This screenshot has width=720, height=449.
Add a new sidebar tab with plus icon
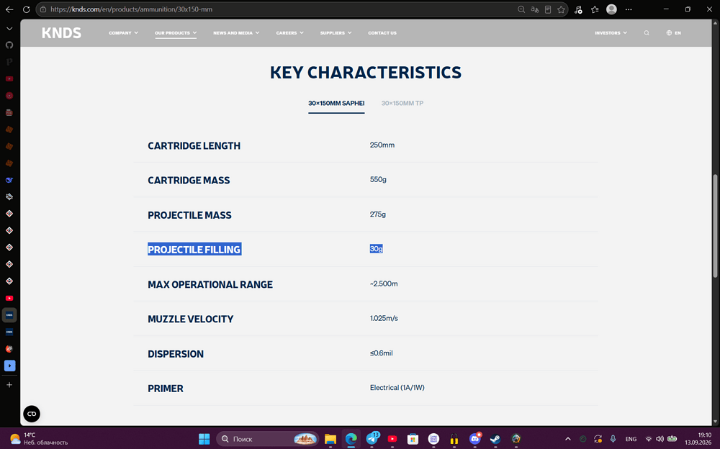pos(9,385)
